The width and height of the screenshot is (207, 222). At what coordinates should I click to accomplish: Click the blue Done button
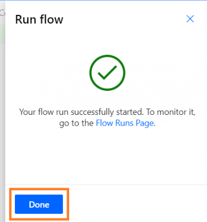(x=39, y=204)
